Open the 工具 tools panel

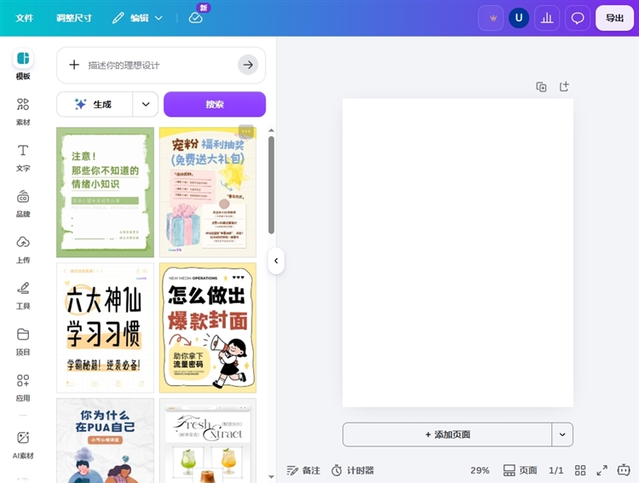(23, 296)
